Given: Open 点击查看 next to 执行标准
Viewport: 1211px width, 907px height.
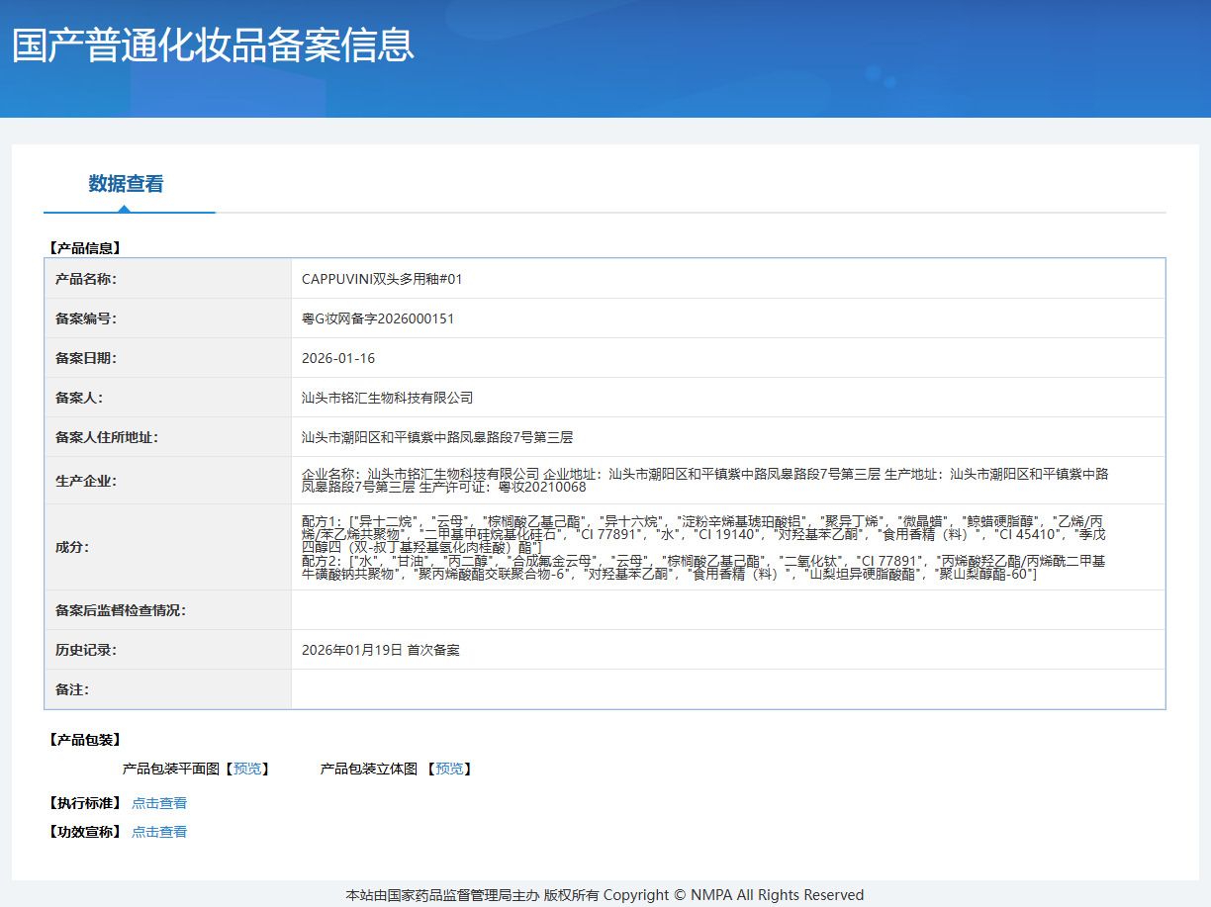Looking at the screenshot, I should point(159,803).
